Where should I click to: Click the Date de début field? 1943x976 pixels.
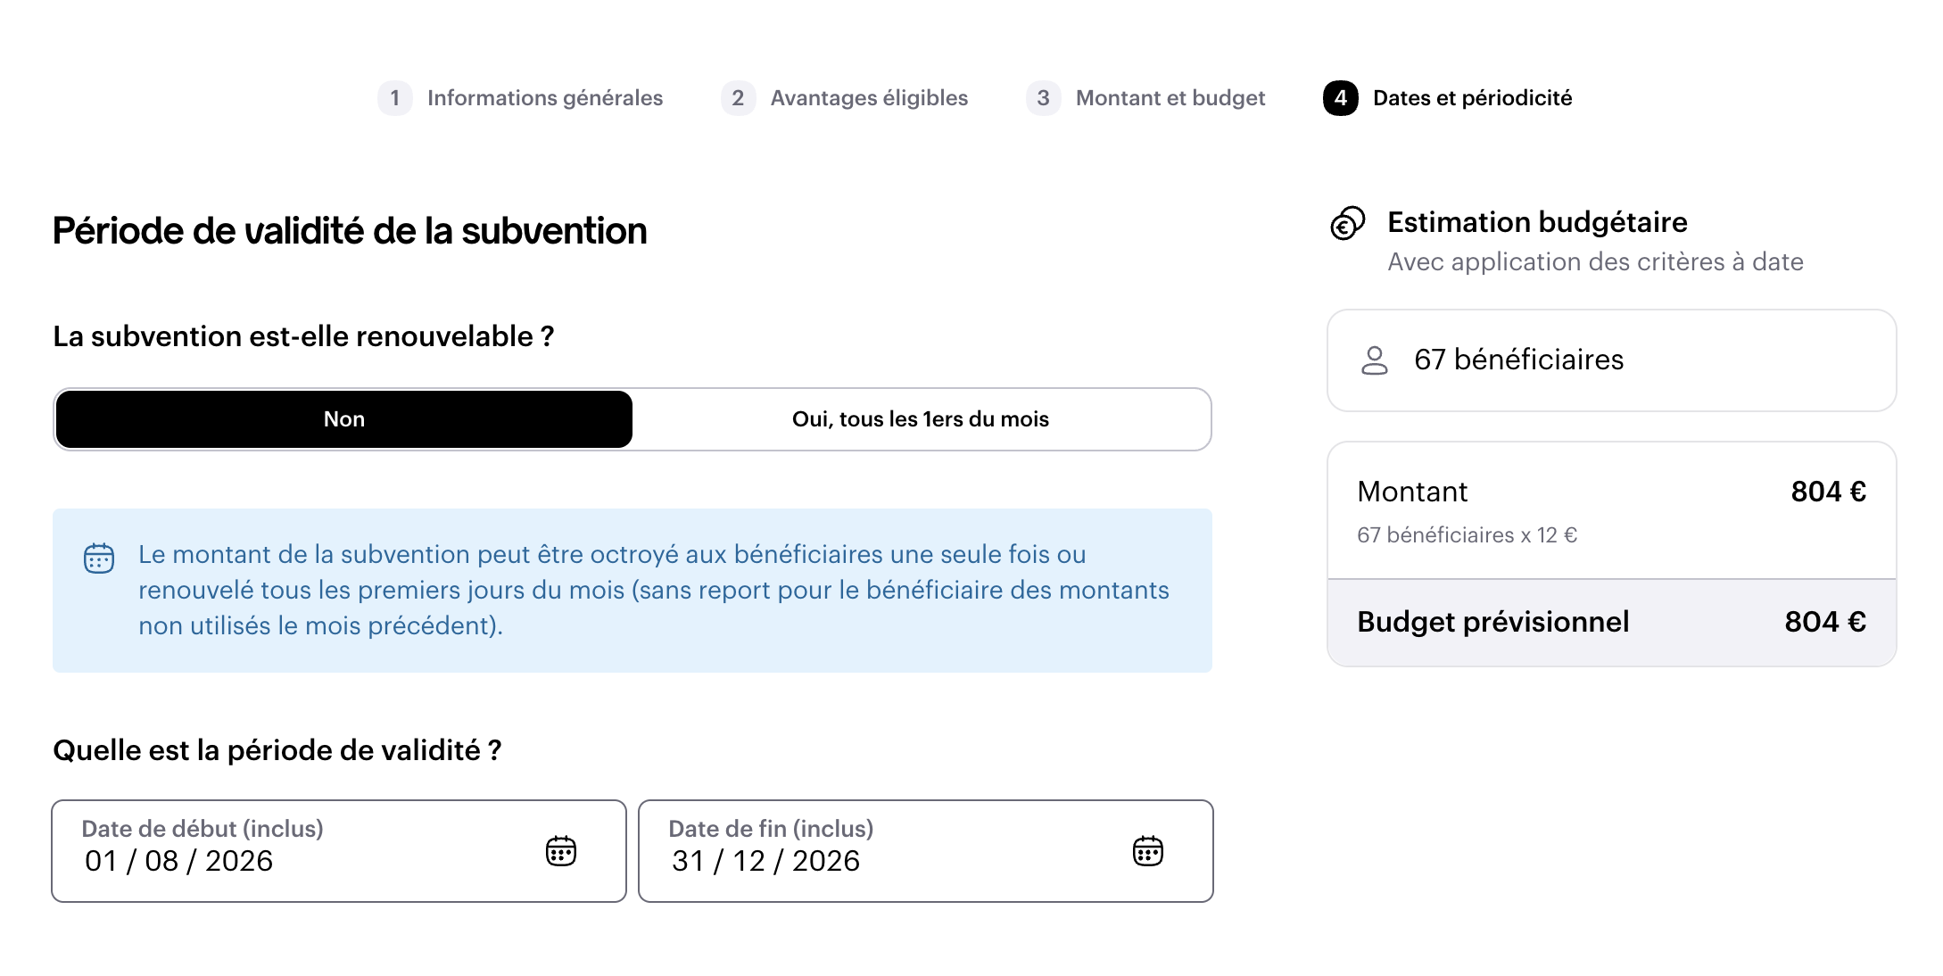(339, 851)
